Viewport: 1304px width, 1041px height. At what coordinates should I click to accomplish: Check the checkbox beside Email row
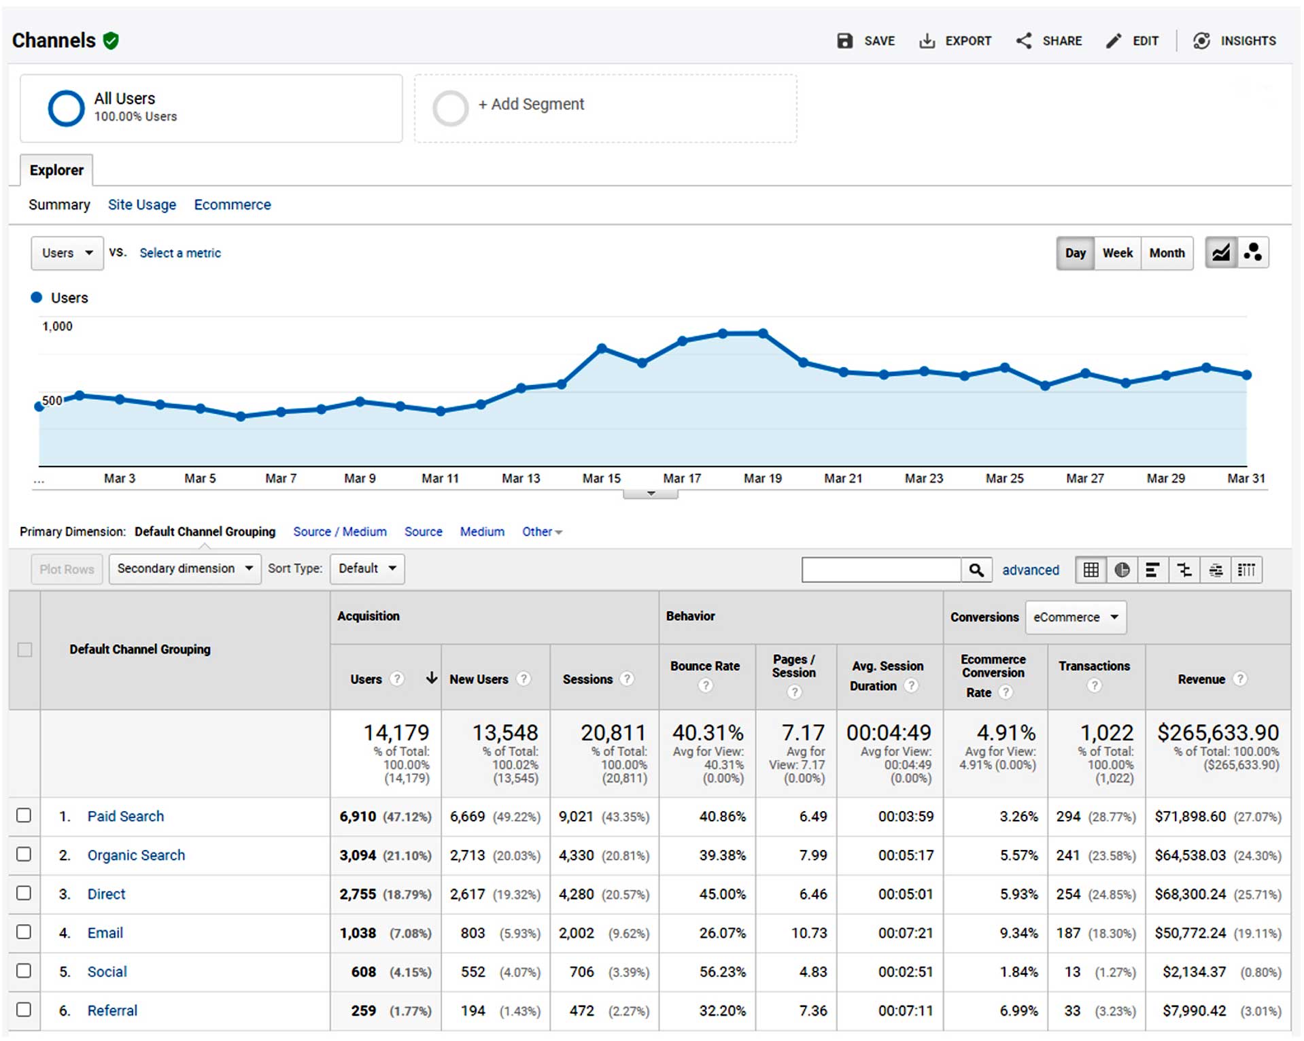click(x=25, y=933)
